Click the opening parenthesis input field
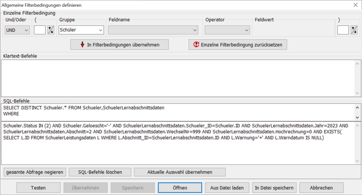The height and width of the screenshot is (195, 362). [x=40, y=30]
